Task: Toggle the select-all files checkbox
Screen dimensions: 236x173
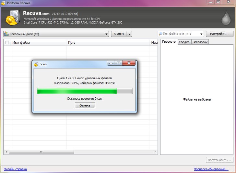Action: pyautogui.click(x=7, y=42)
